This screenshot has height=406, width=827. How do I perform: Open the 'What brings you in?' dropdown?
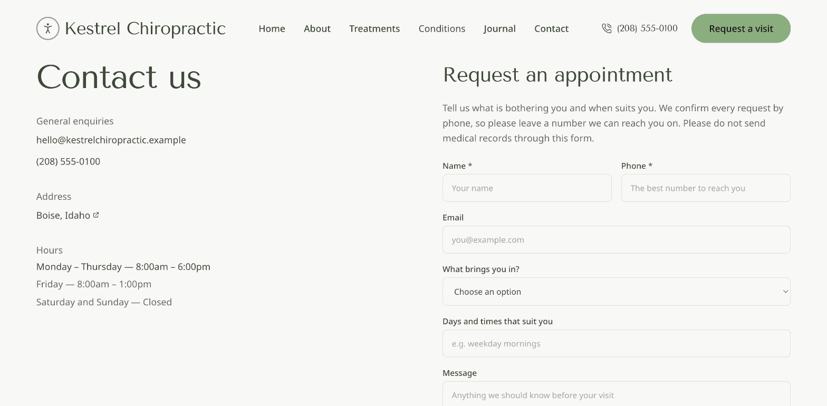coord(617,292)
